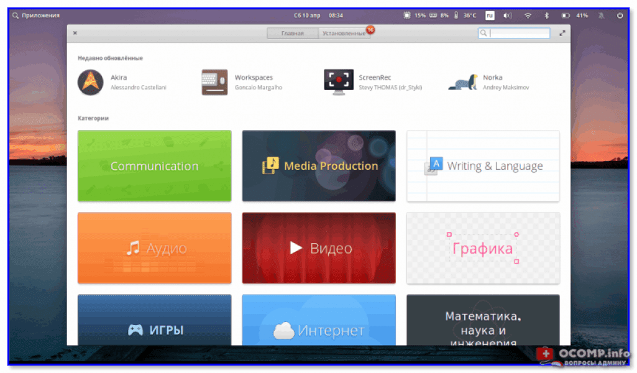Click the search field
This screenshot has height=373, width=637.
tap(519, 33)
